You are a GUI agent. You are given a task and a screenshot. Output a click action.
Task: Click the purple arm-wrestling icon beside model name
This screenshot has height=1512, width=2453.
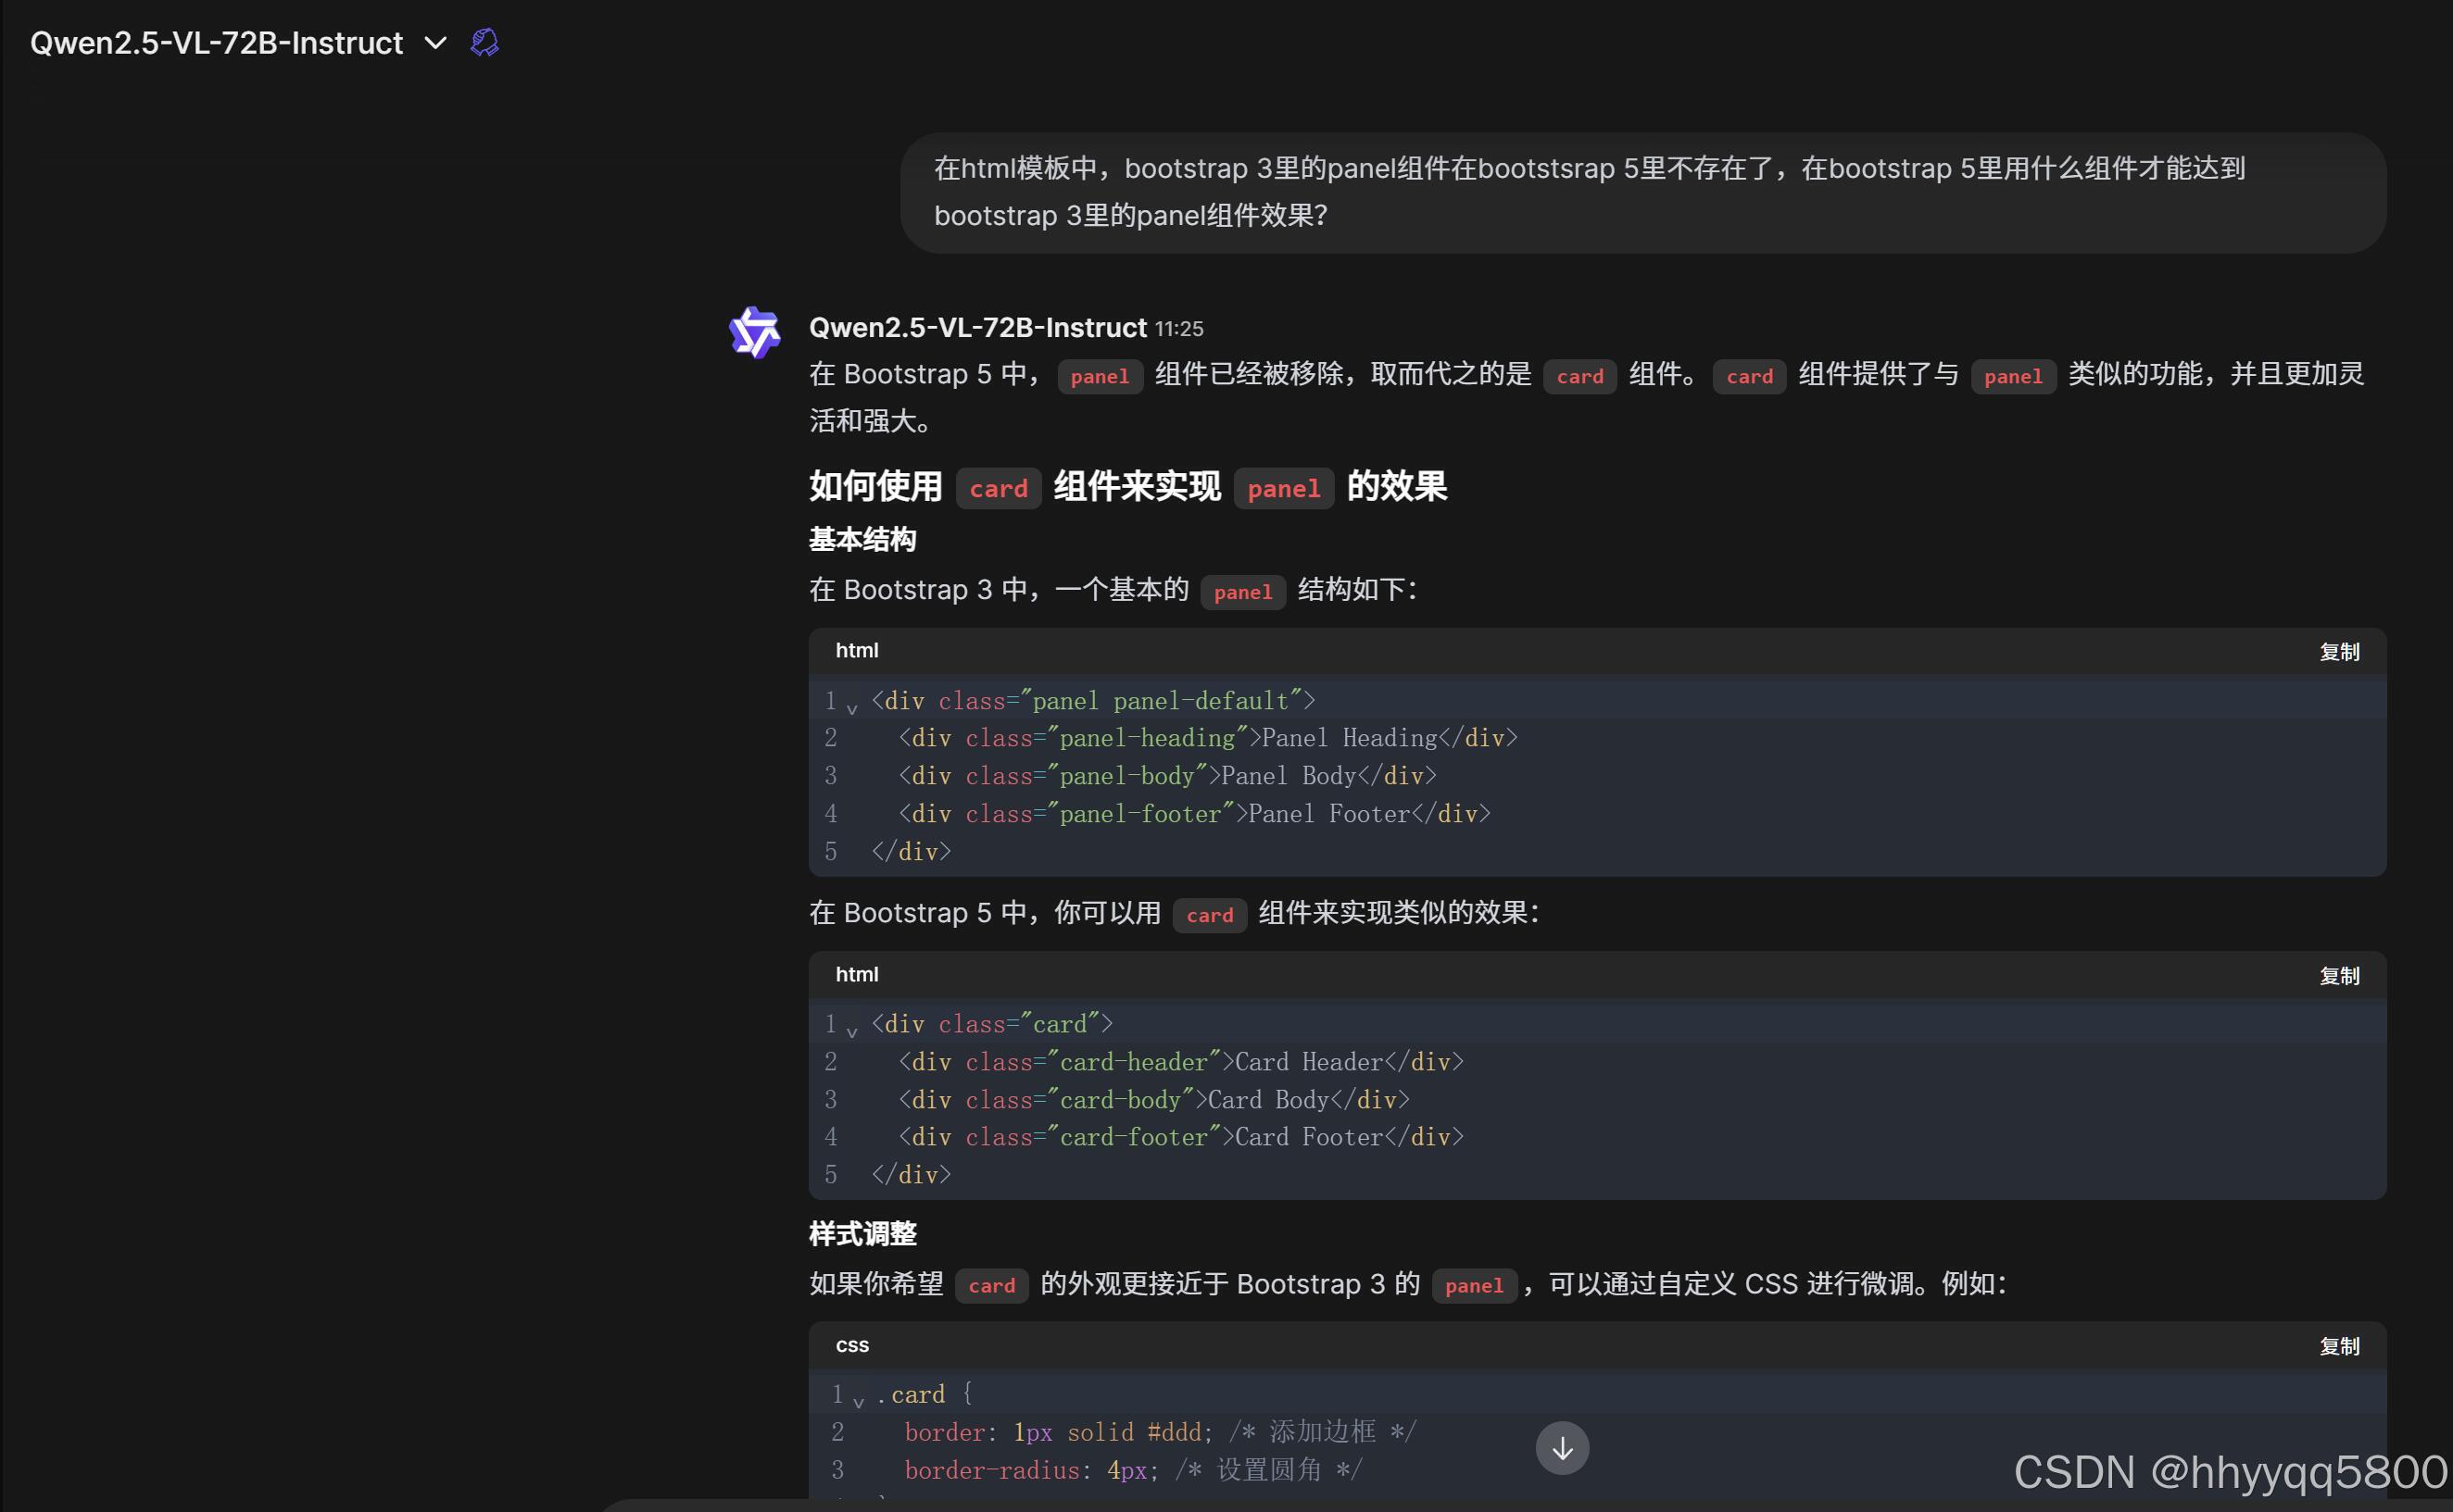point(484,42)
